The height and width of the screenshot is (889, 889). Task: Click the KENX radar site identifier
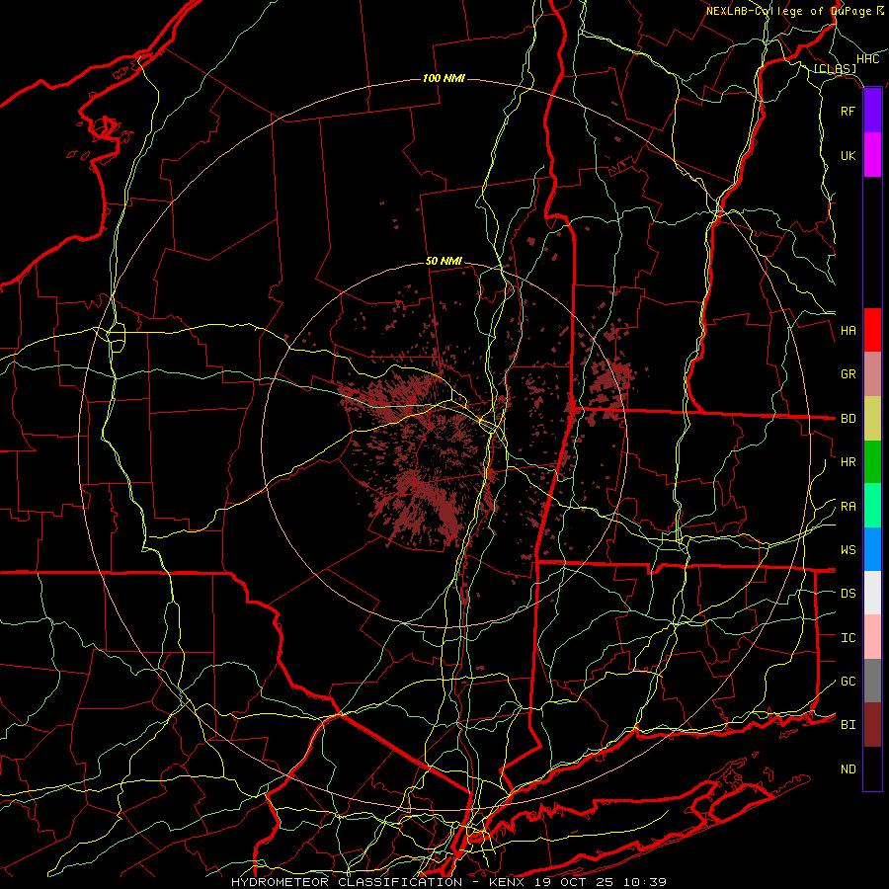(x=509, y=882)
